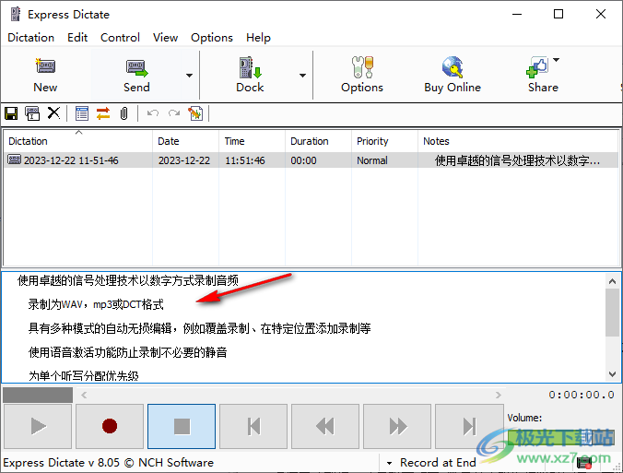Click the 2023-12-22 date cell
This screenshot has height=473, width=623.
pyautogui.click(x=184, y=160)
